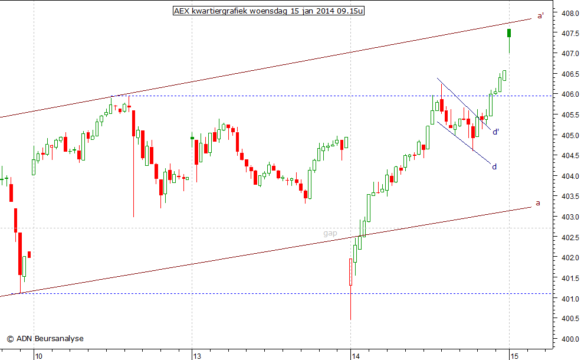Click the date label '13' on the time axis

[197, 356]
